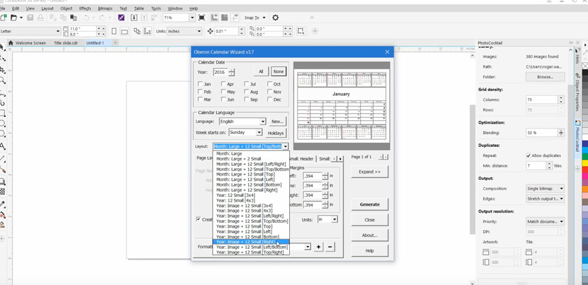Switch to the Title slide.cdr tab
This screenshot has width=588, height=285.
click(x=66, y=43)
